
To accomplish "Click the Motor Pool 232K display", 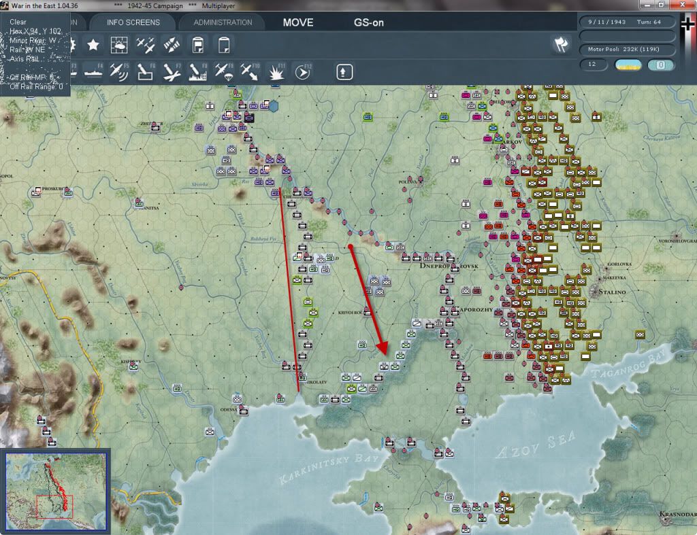I will (627, 49).
